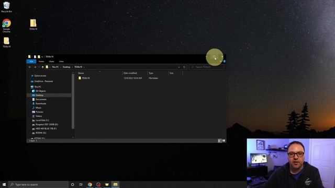Click the File folder type cell
Viewport: 335px width, 188px height.
(x=153, y=78)
